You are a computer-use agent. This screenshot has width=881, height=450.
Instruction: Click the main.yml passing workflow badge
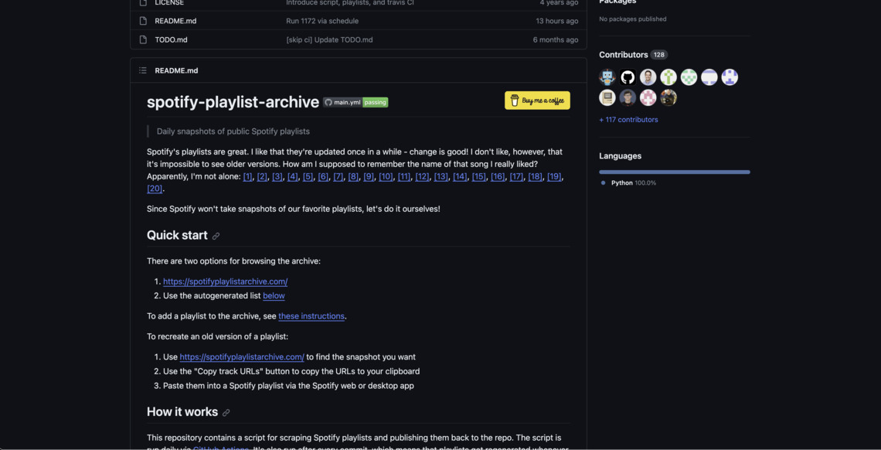coord(355,102)
